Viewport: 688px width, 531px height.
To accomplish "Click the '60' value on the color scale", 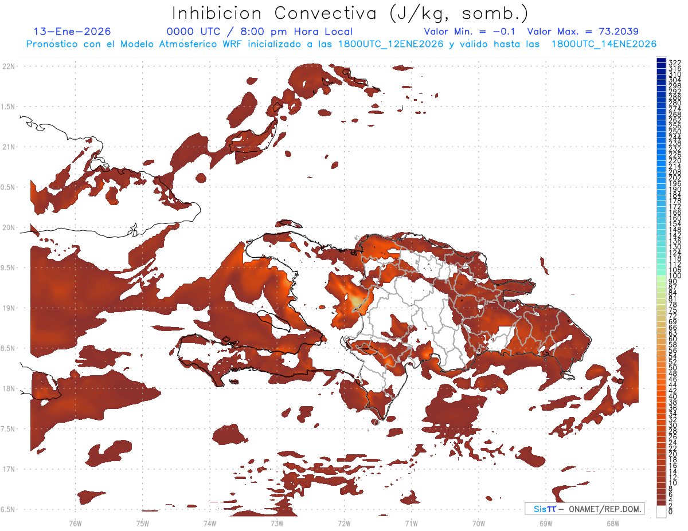I will pos(673,339).
